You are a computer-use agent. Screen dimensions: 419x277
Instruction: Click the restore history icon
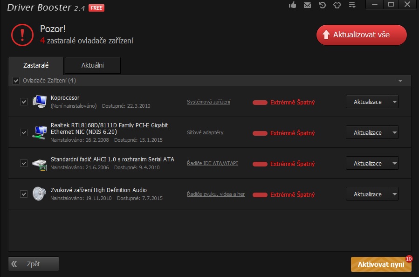point(322,5)
